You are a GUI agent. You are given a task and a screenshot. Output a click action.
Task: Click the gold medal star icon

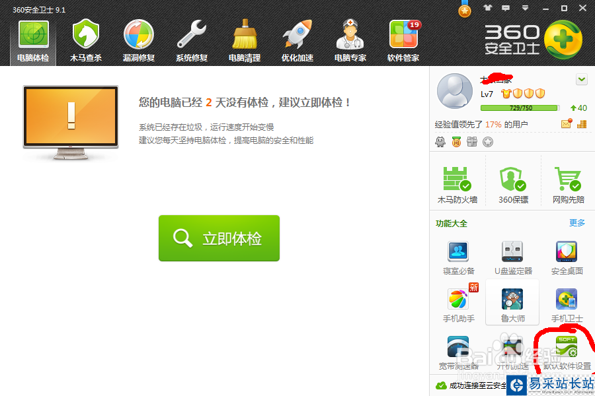pos(465,11)
